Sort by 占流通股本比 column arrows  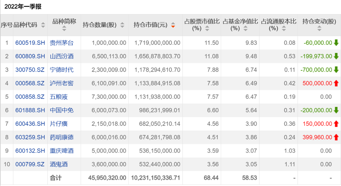(284, 28)
